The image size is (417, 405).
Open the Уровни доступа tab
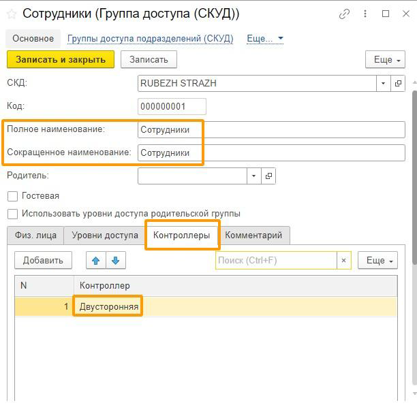105,236
